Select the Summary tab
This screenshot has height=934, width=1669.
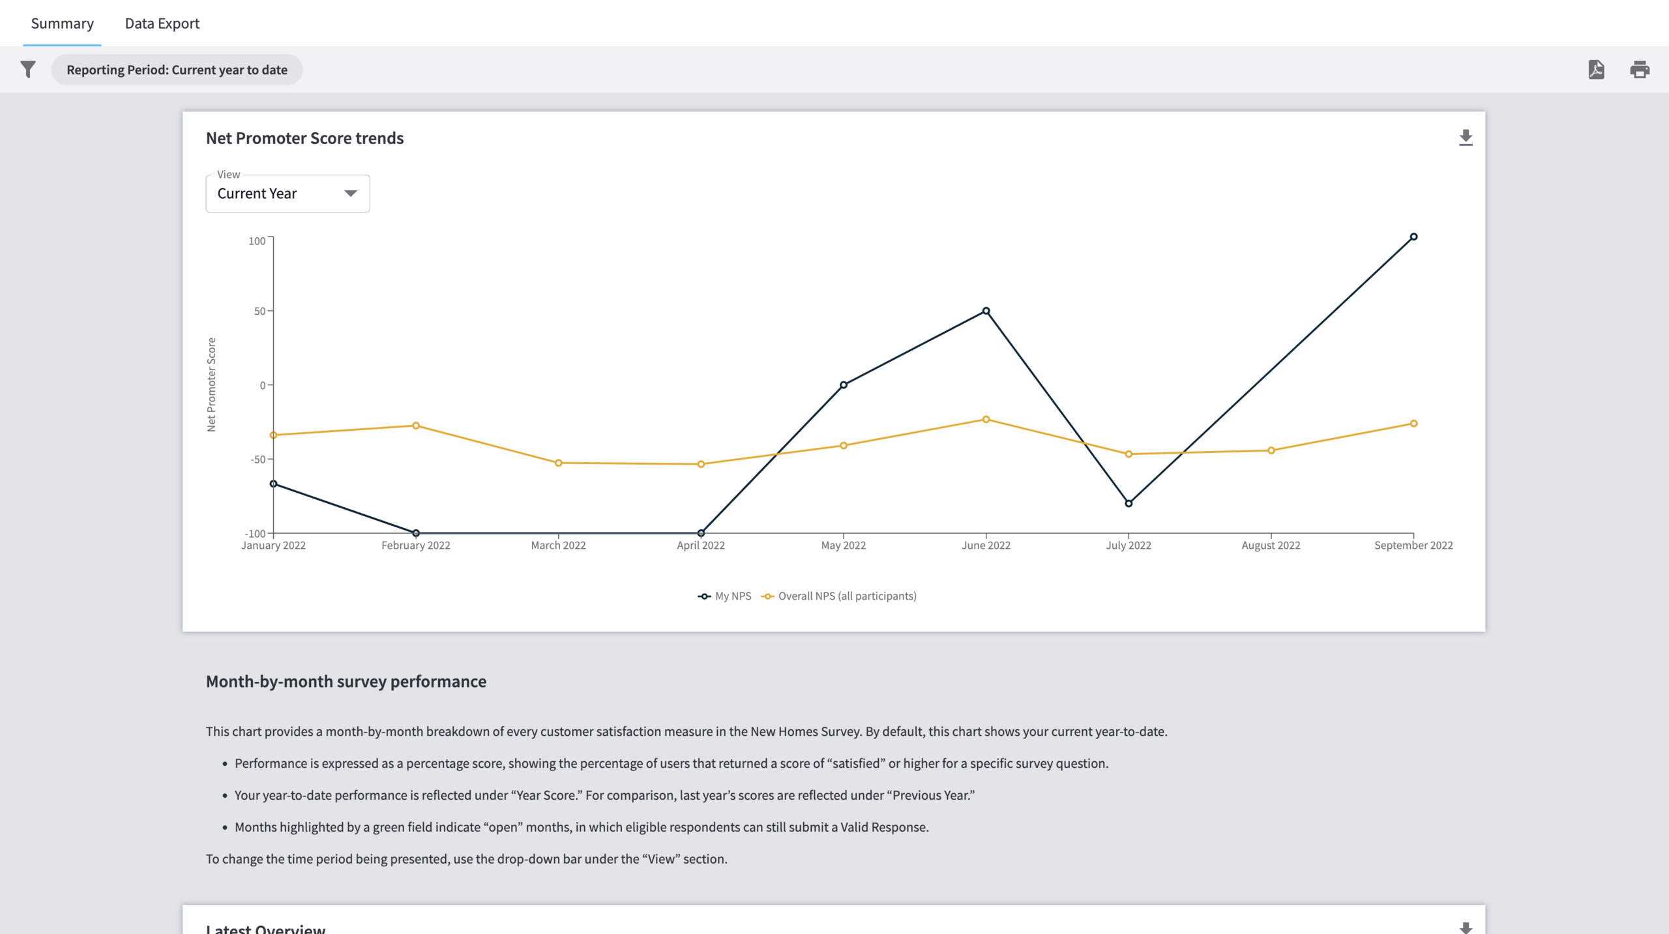pos(62,23)
